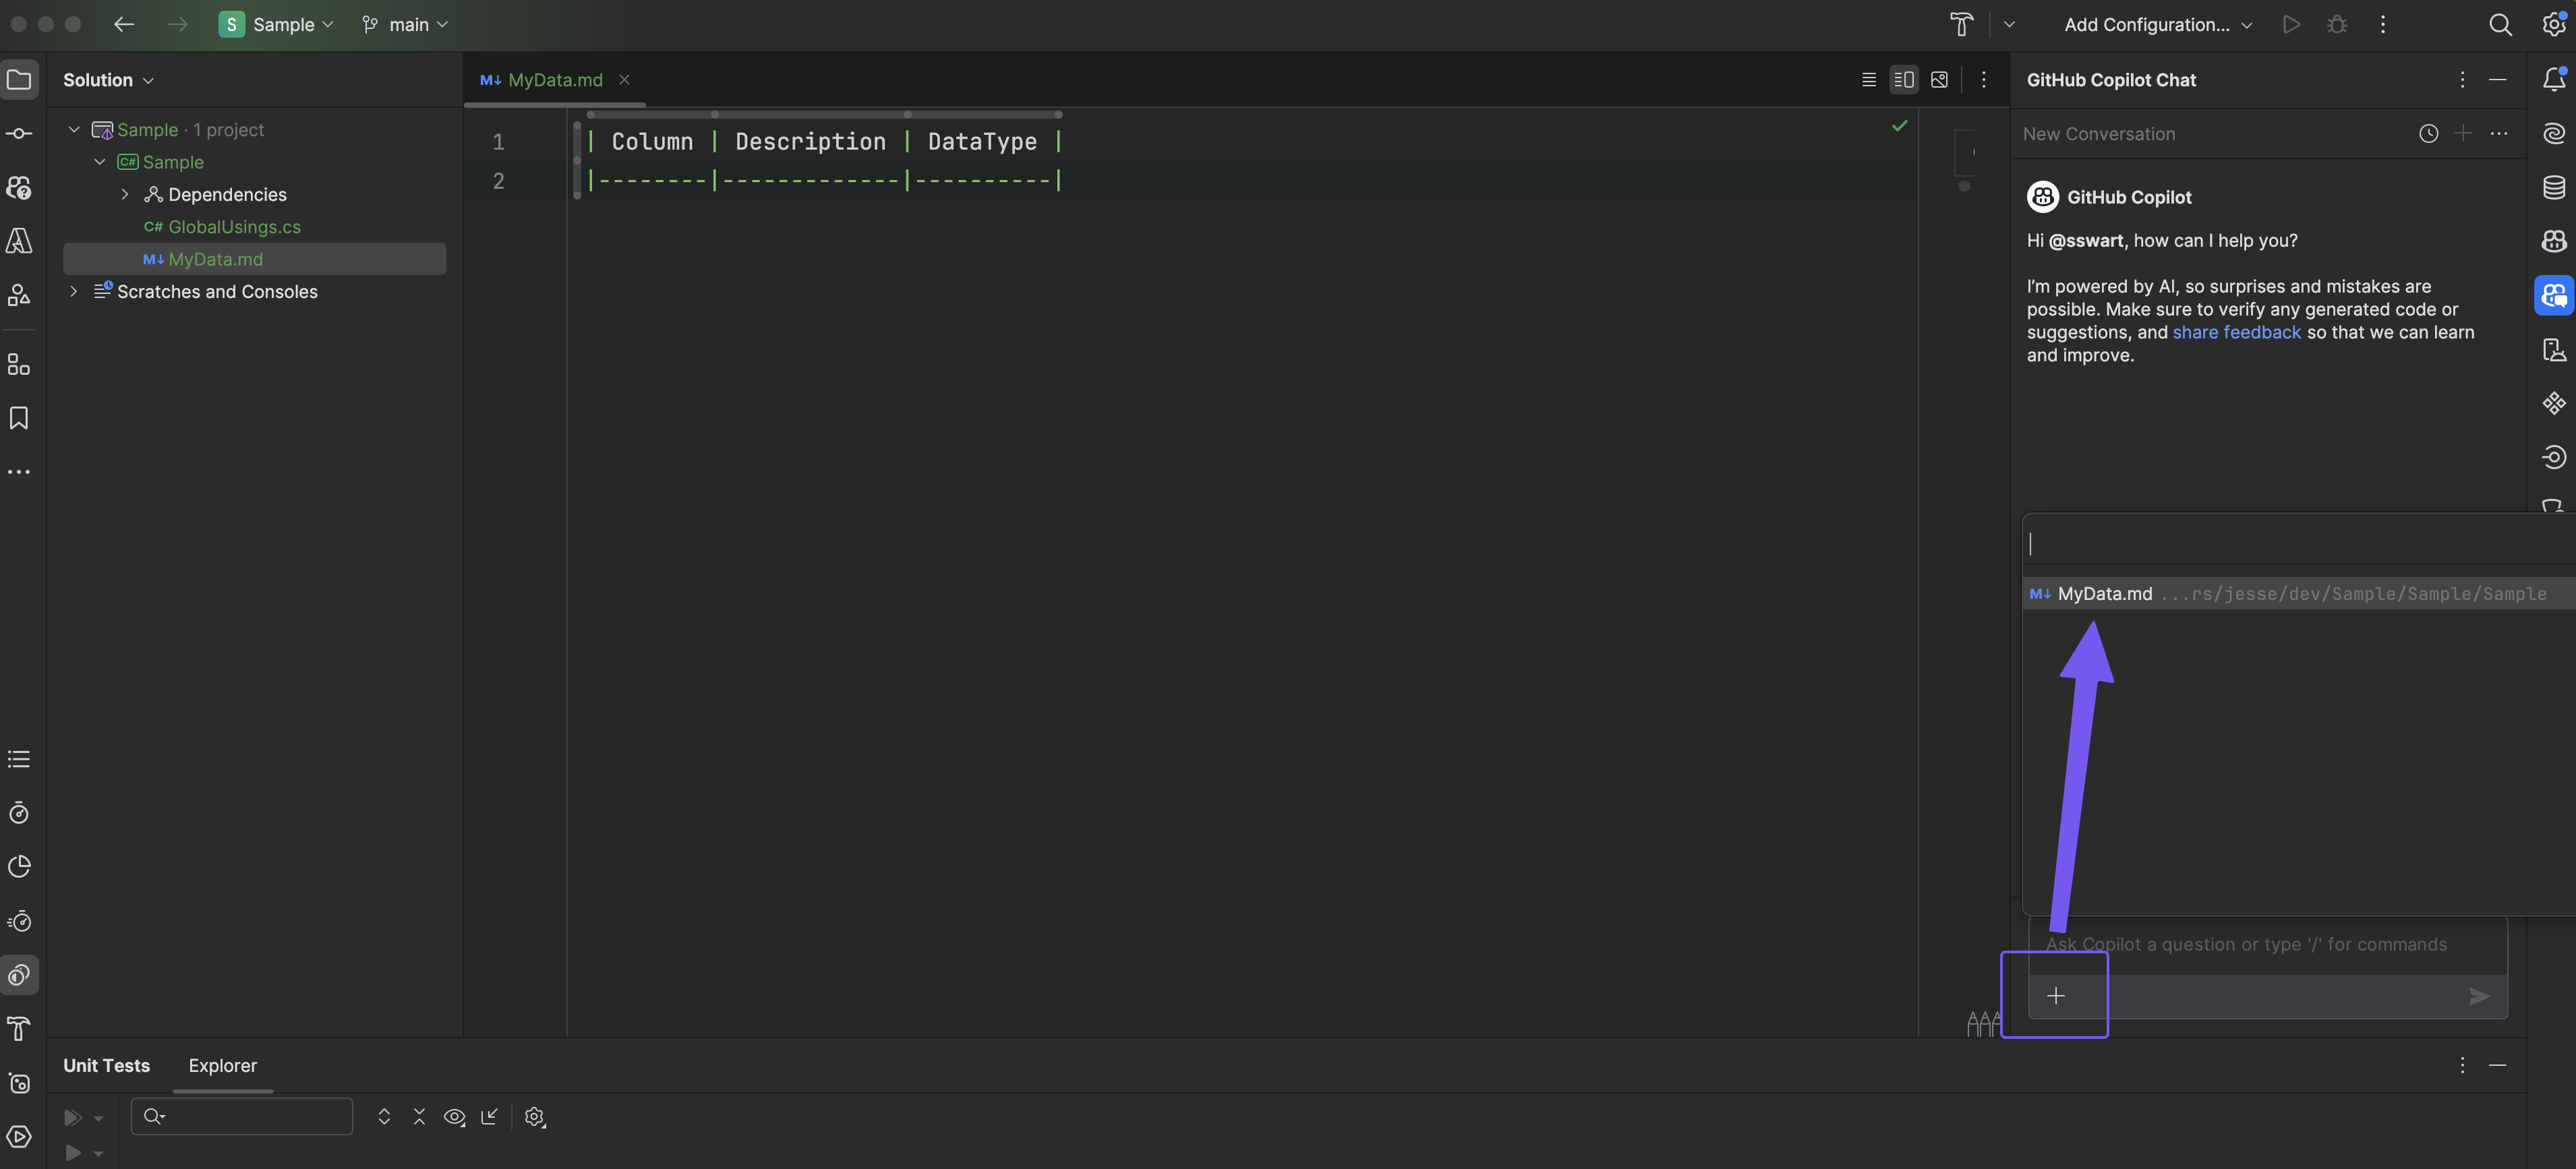Viewport: 2576px width, 1169px height.
Task: Click the Copilot question input field
Action: pos(2268,945)
